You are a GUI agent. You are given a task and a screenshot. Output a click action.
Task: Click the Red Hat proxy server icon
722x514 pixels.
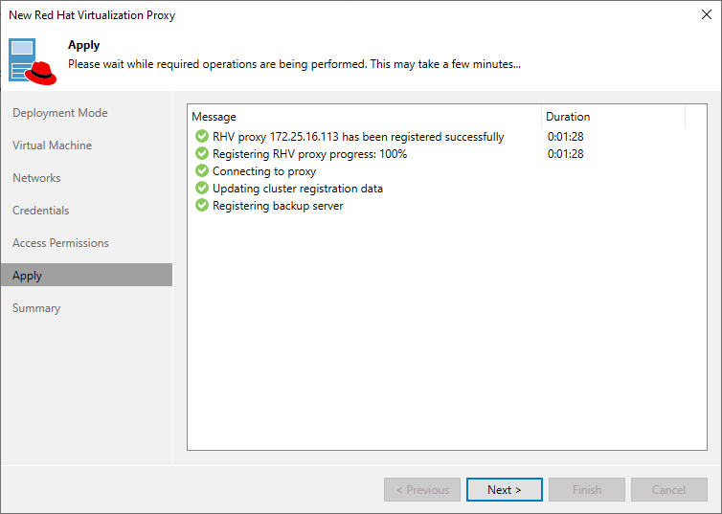click(33, 61)
